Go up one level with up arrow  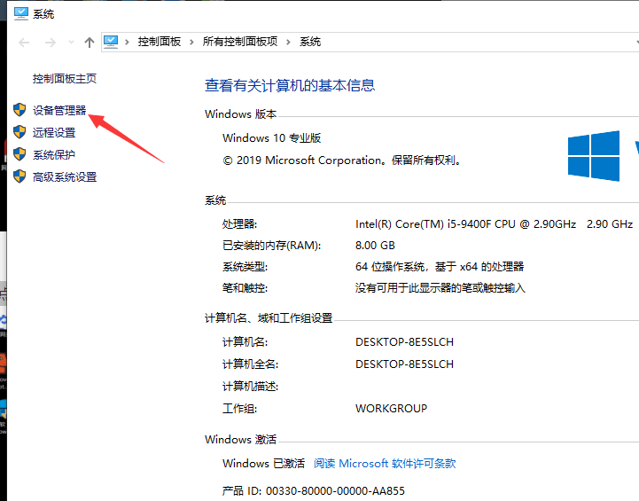pyautogui.click(x=89, y=42)
